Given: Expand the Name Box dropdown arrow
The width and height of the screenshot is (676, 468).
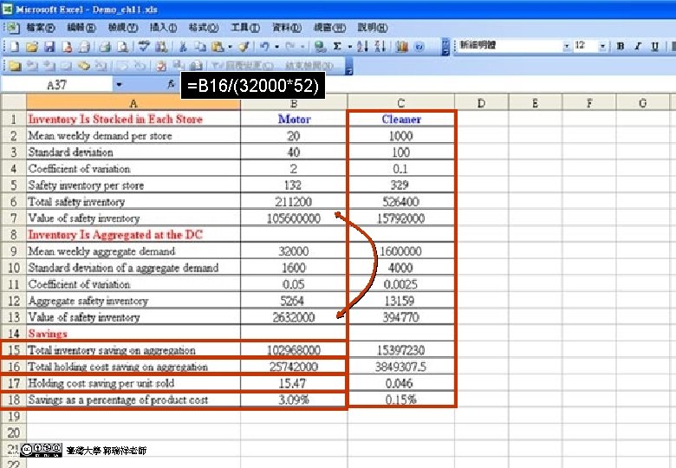Looking at the screenshot, I should [119, 84].
